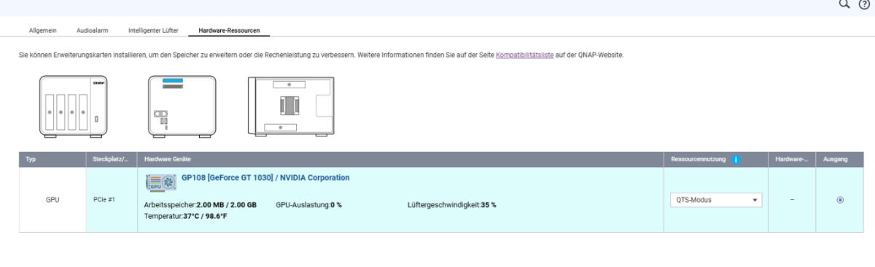Click the Typ column header
This screenshot has width=875, height=267.
(52, 159)
